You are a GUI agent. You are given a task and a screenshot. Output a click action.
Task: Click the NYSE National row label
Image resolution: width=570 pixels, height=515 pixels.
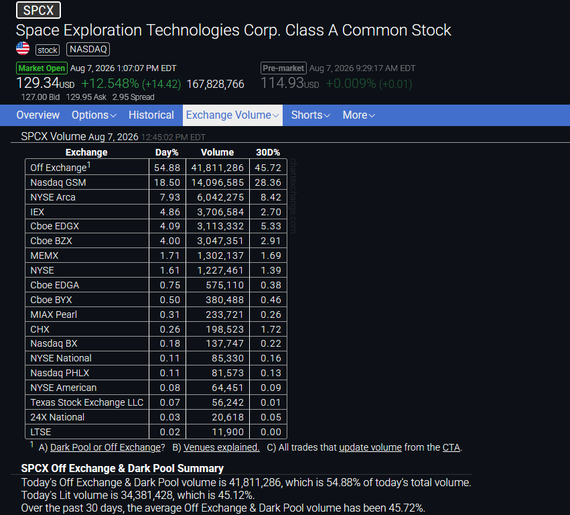61,358
